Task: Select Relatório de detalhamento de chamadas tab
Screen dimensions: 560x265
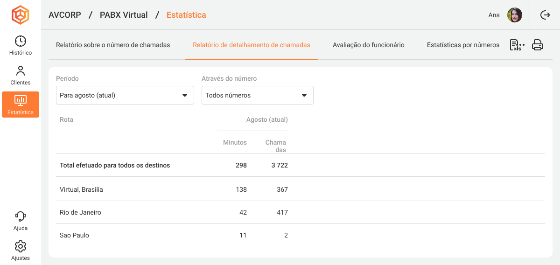Action: point(251,45)
